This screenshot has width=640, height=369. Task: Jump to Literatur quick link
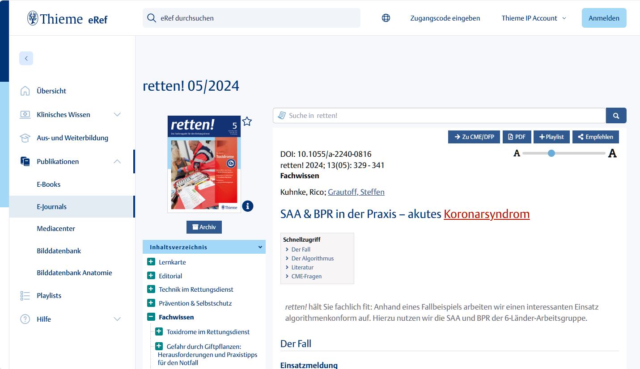[x=302, y=268]
